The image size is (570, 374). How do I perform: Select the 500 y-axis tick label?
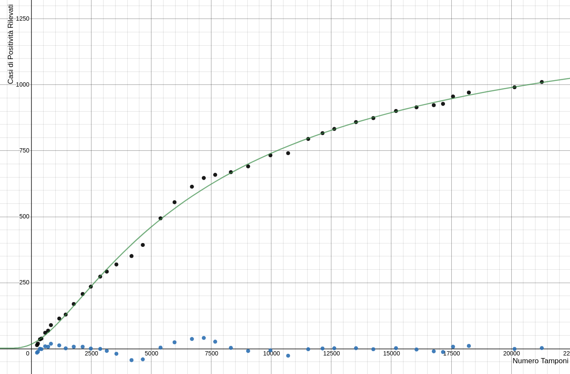tap(24, 216)
